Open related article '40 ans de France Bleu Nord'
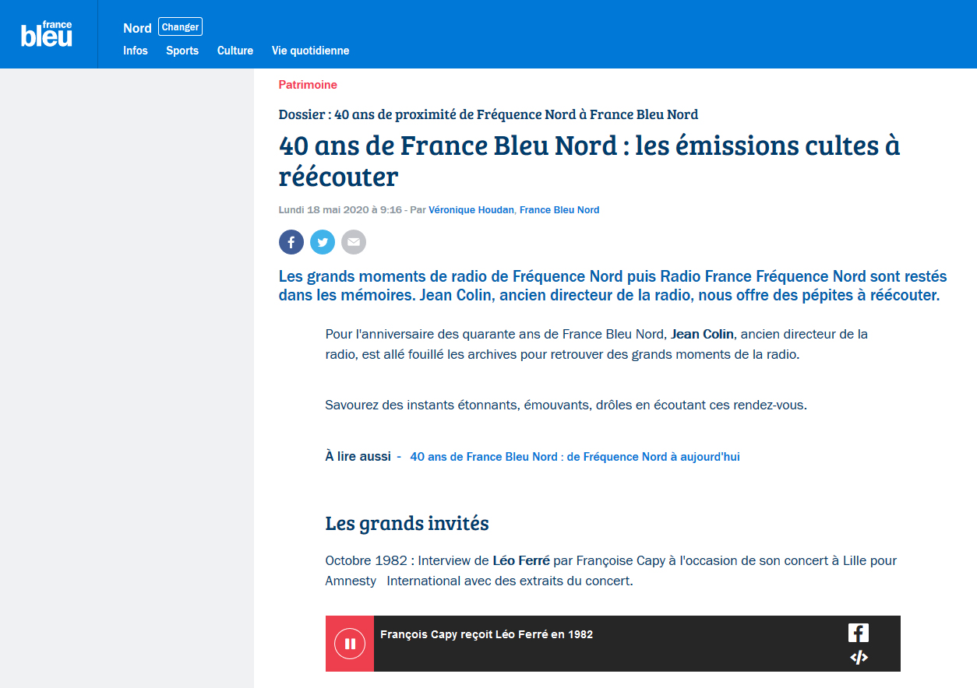The image size is (977, 688). (574, 457)
